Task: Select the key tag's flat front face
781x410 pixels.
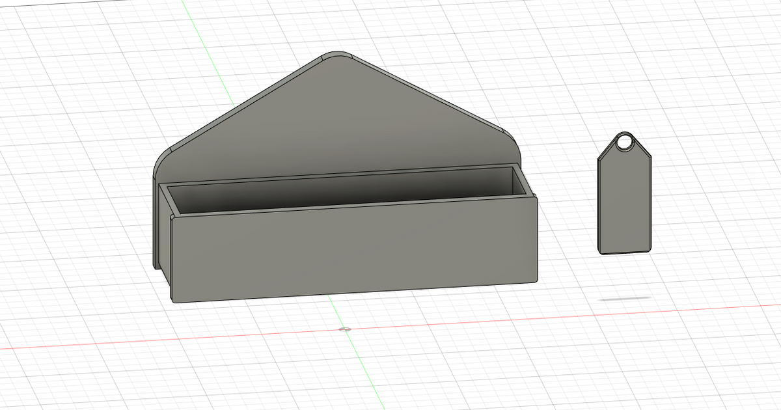Action: pos(624,202)
